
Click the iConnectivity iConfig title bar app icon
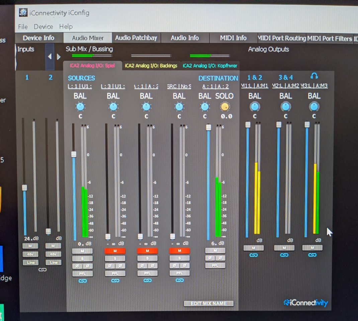tap(23, 12)
